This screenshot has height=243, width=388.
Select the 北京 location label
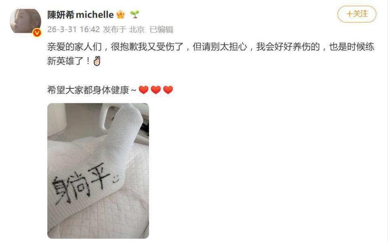pos(137,29)
